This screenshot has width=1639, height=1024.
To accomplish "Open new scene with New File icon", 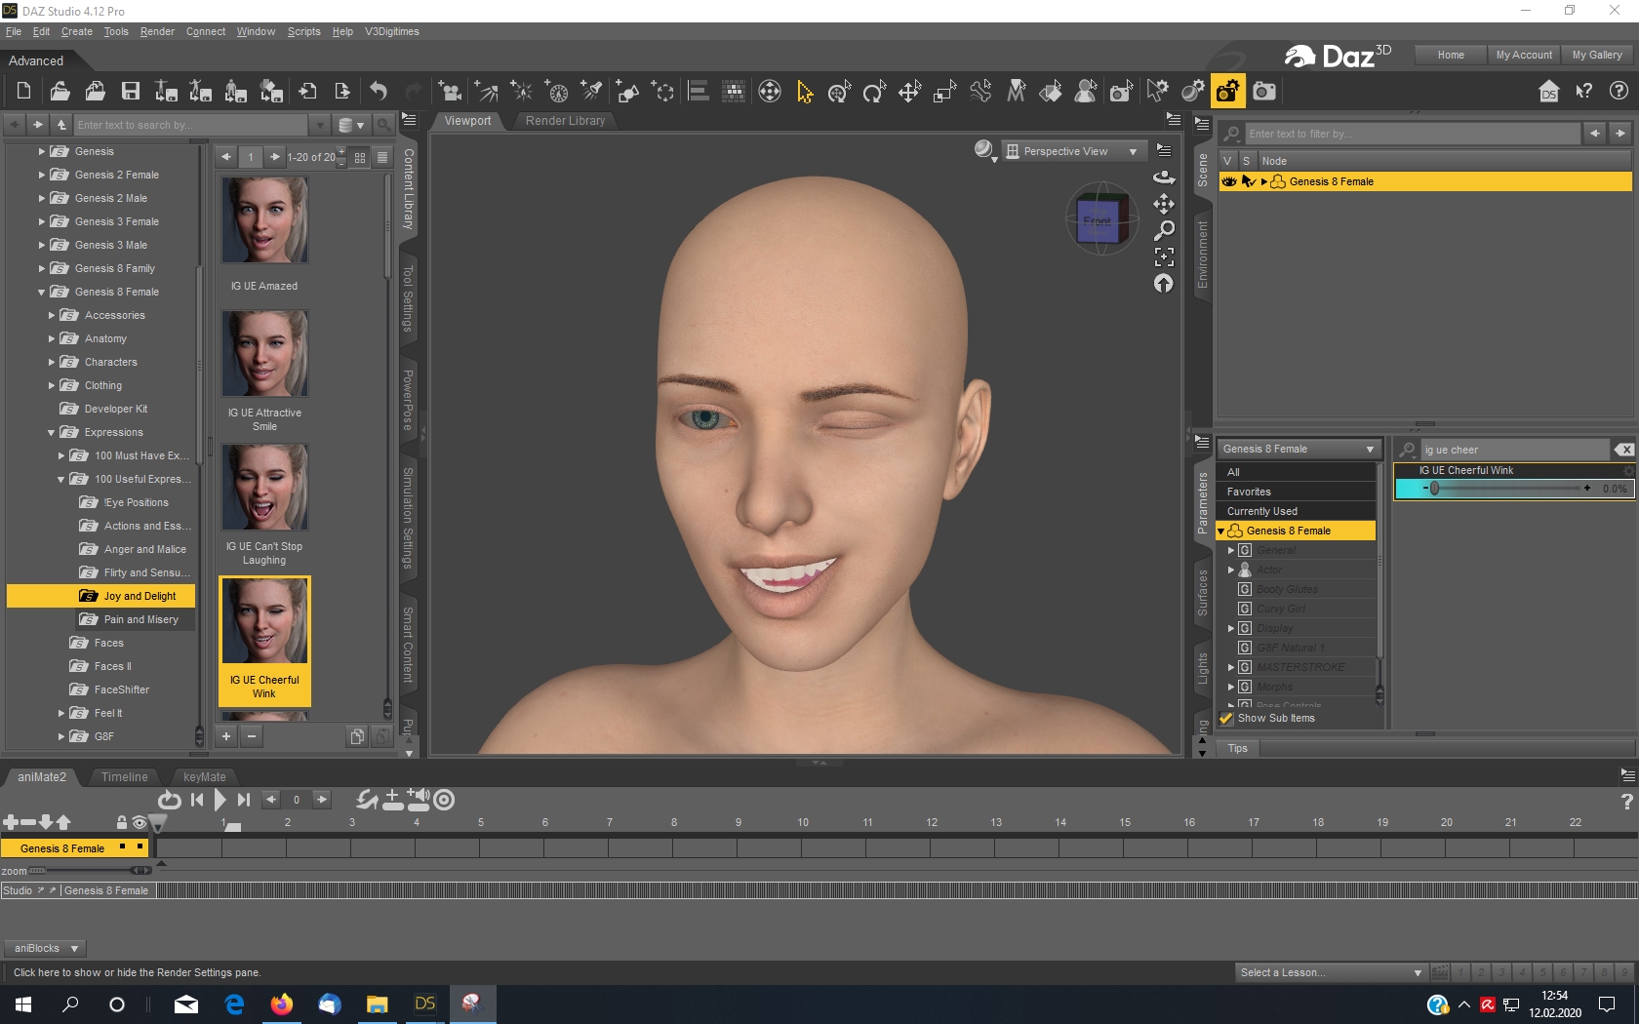I will (x=23, y=92).
